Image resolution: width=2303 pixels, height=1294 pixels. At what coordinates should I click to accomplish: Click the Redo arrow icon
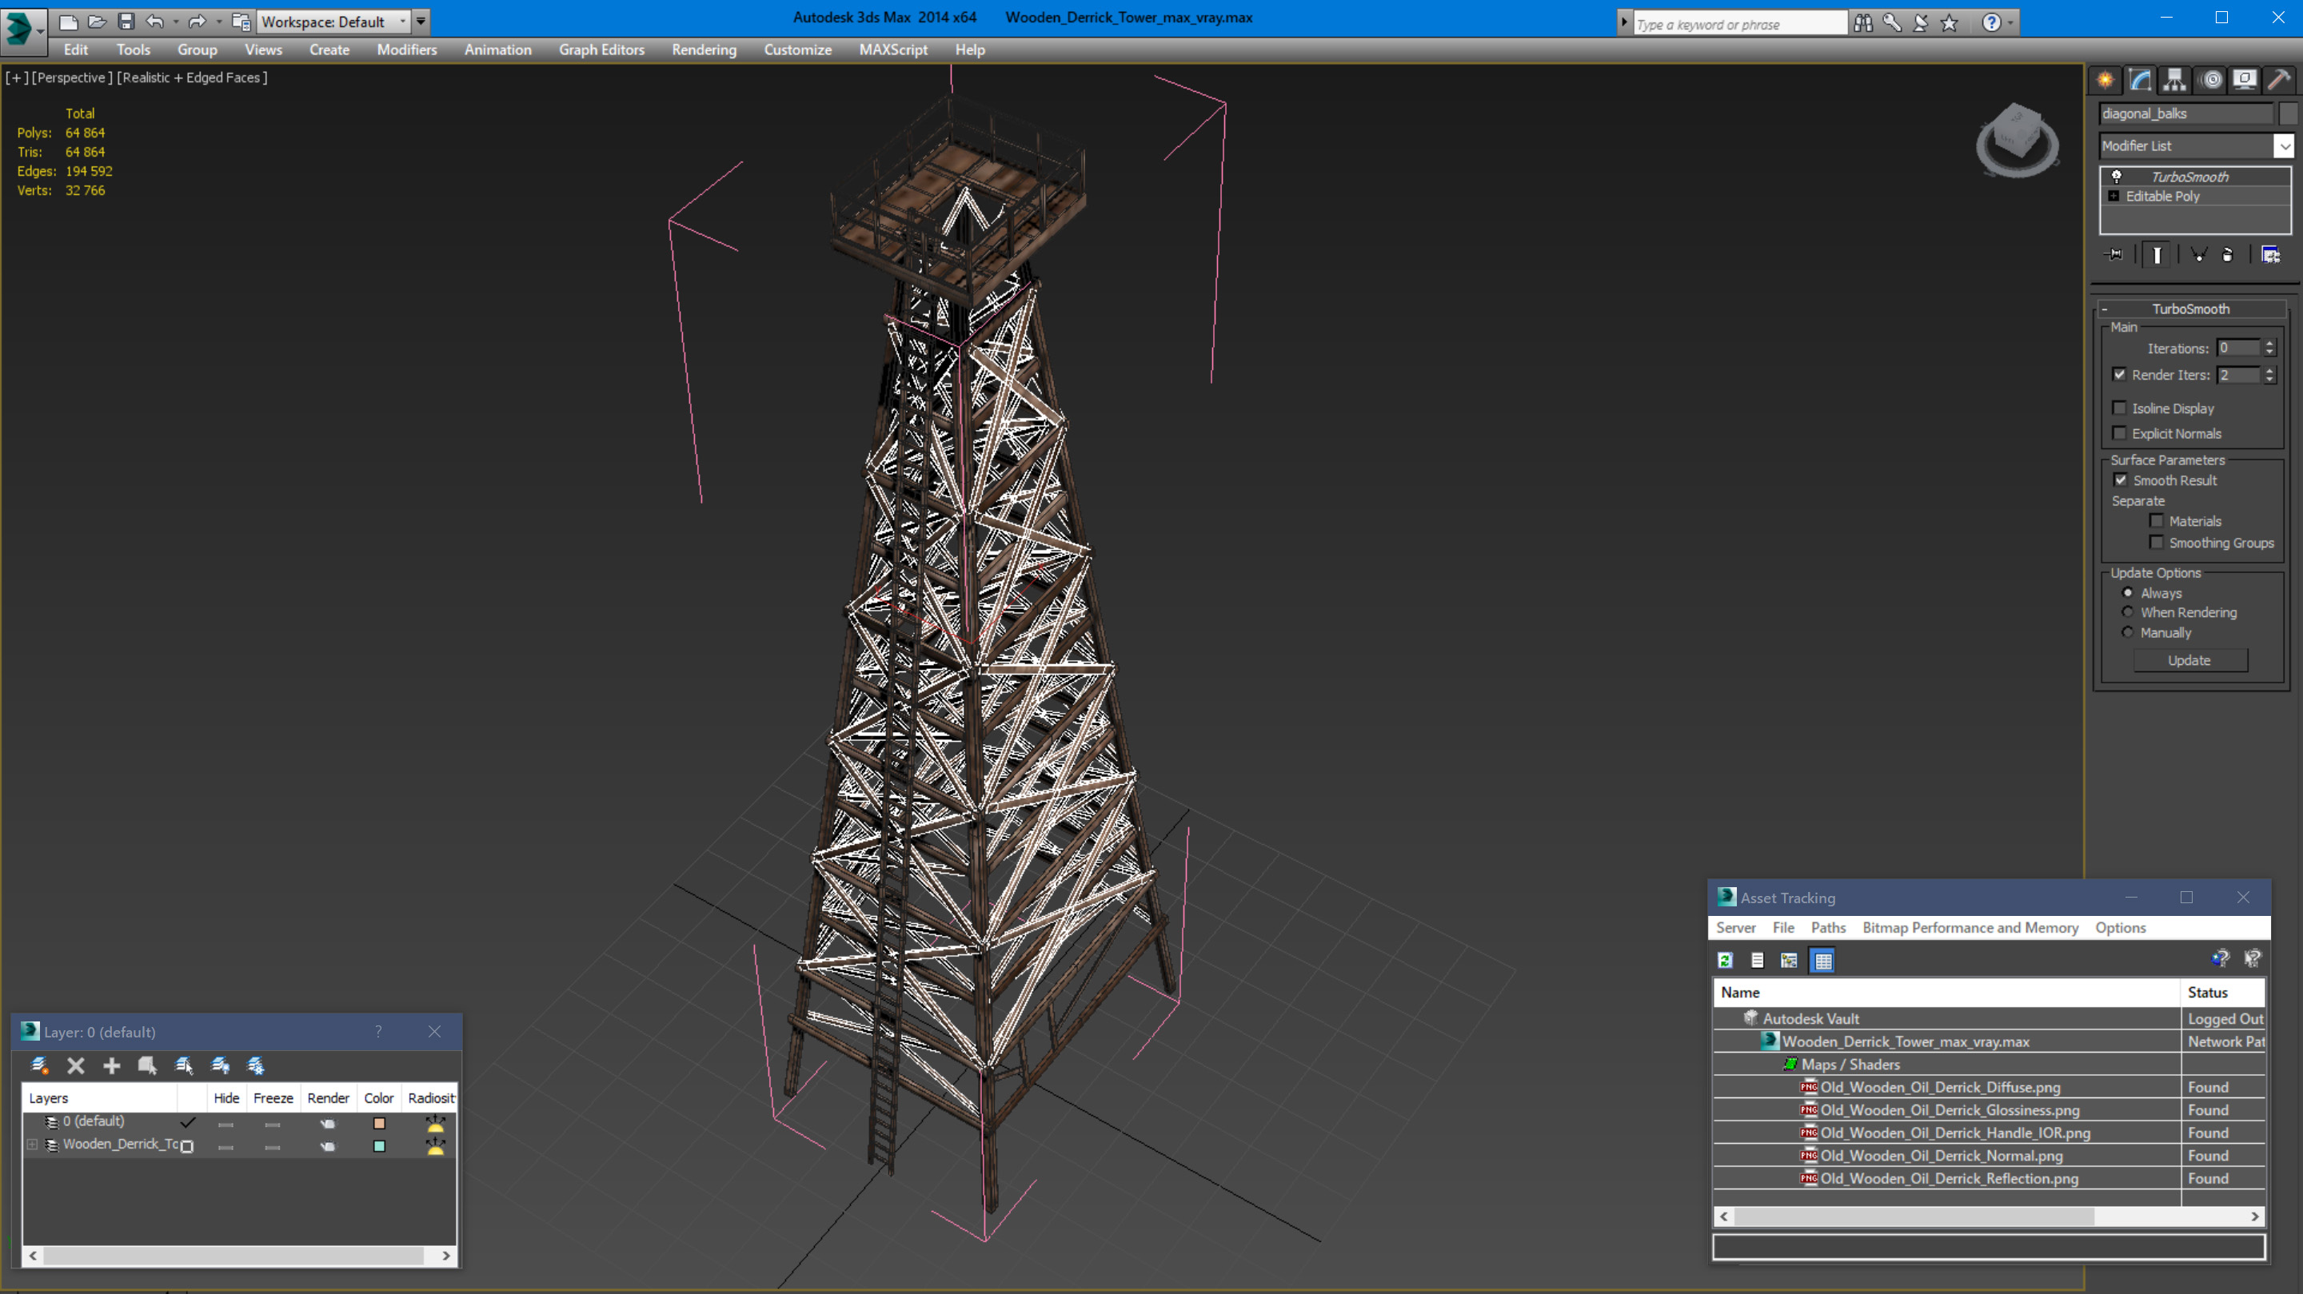198,22
